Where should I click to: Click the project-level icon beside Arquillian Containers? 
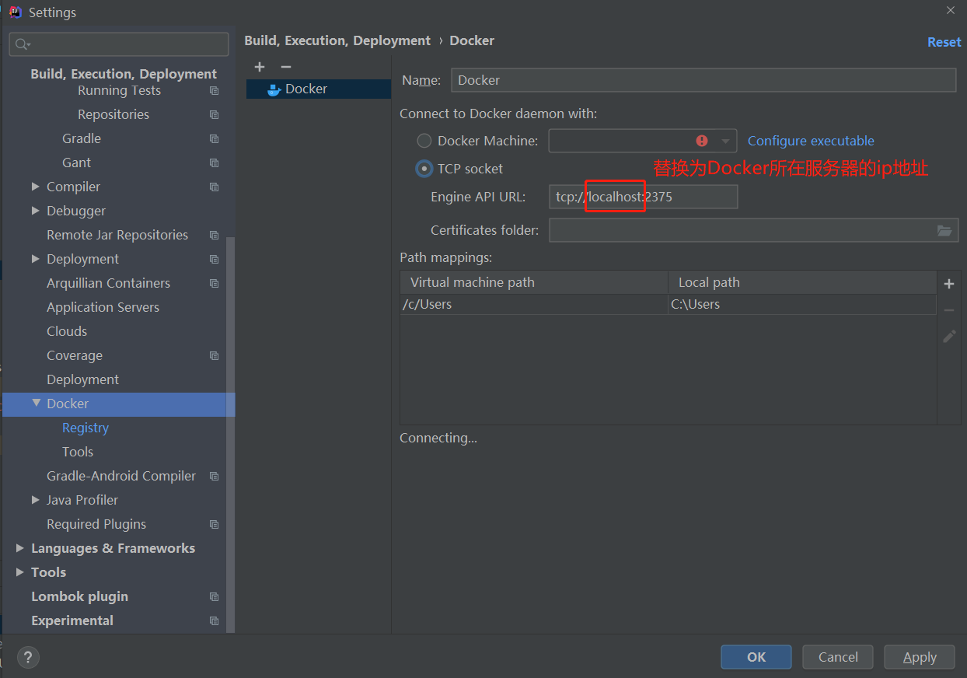pos(215,284)
